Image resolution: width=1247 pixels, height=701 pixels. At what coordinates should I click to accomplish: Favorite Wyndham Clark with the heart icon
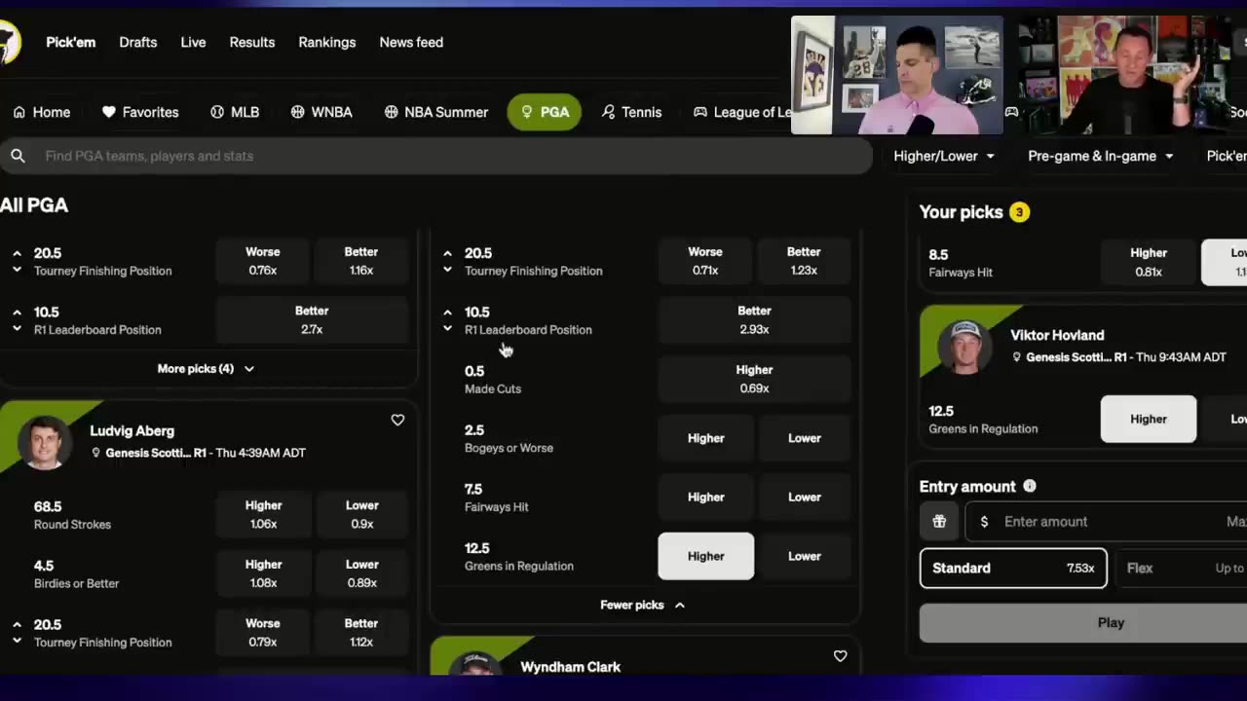click(840, 656)
